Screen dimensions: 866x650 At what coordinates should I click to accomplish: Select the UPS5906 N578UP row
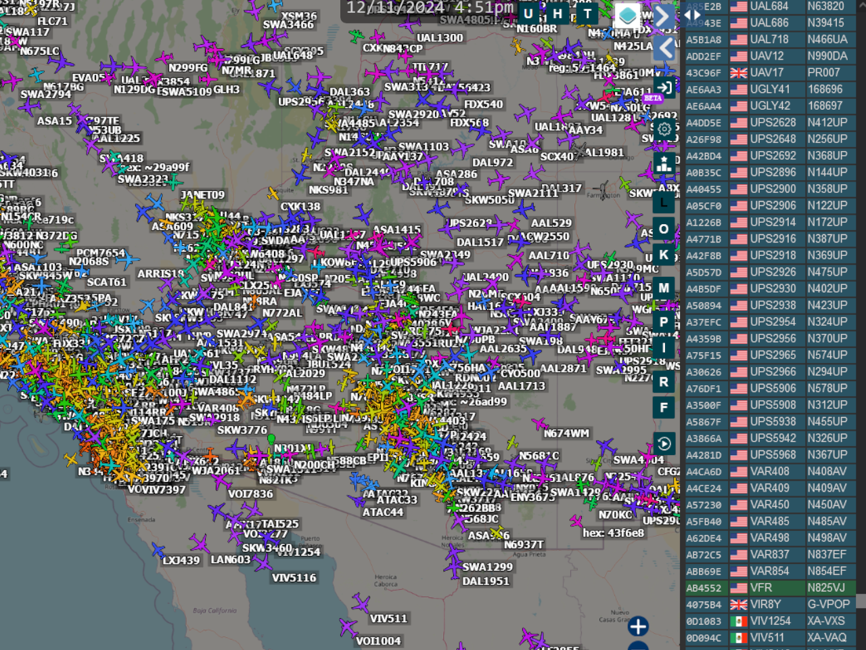coord(770,388)
